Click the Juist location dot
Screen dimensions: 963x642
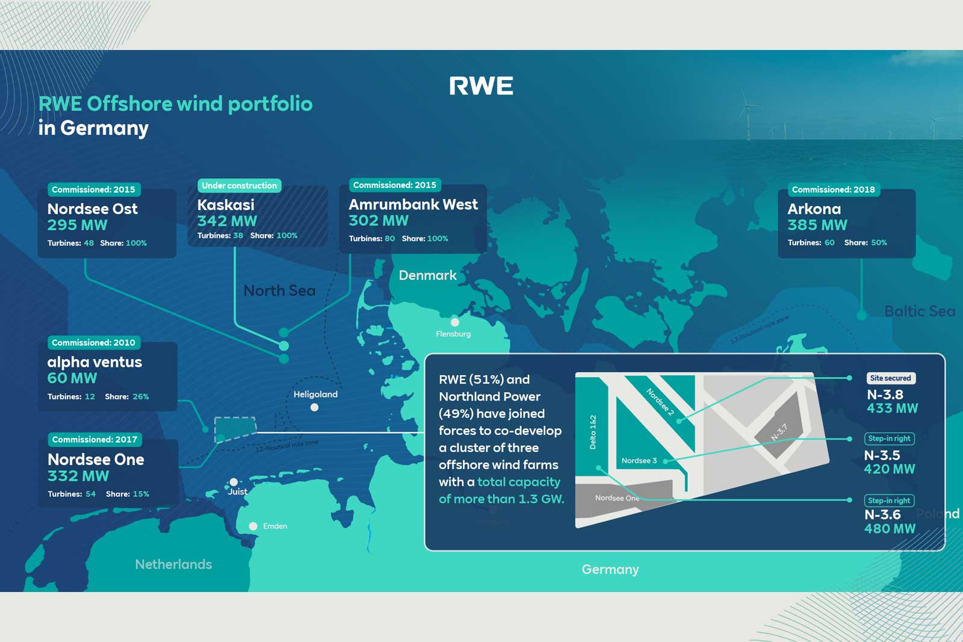(233, 481)
